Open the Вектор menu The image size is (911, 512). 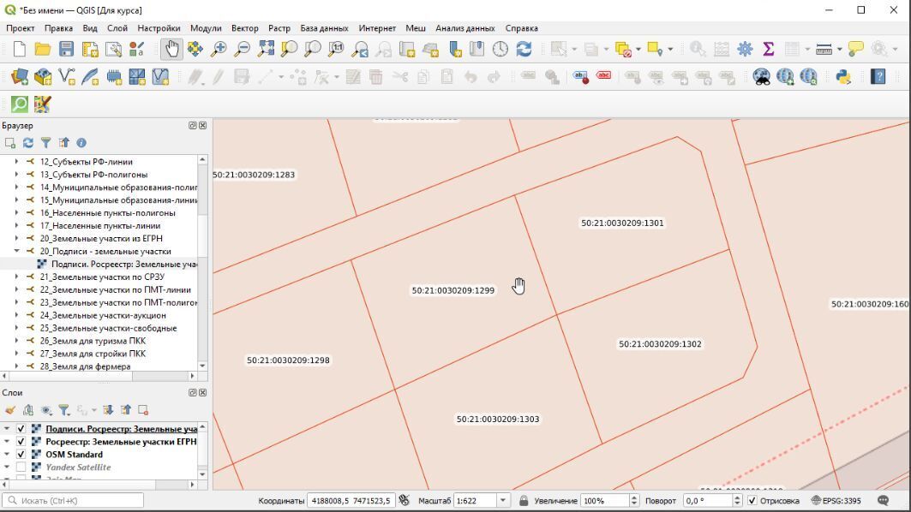[x=244, y=28]
